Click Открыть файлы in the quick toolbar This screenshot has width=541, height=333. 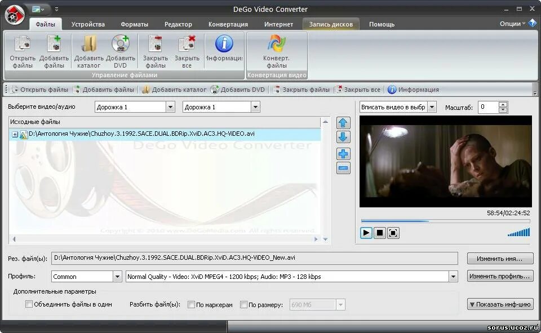[39, 90]
